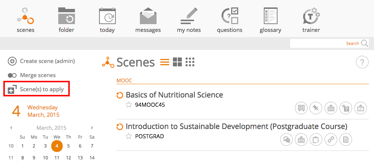This screenshot has width=374, height=162.
Task: Open the folder icon in top navigation
Action: tap(66, 20)
